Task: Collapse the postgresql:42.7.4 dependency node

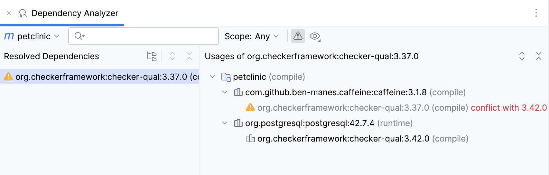Action: point(225,123)
